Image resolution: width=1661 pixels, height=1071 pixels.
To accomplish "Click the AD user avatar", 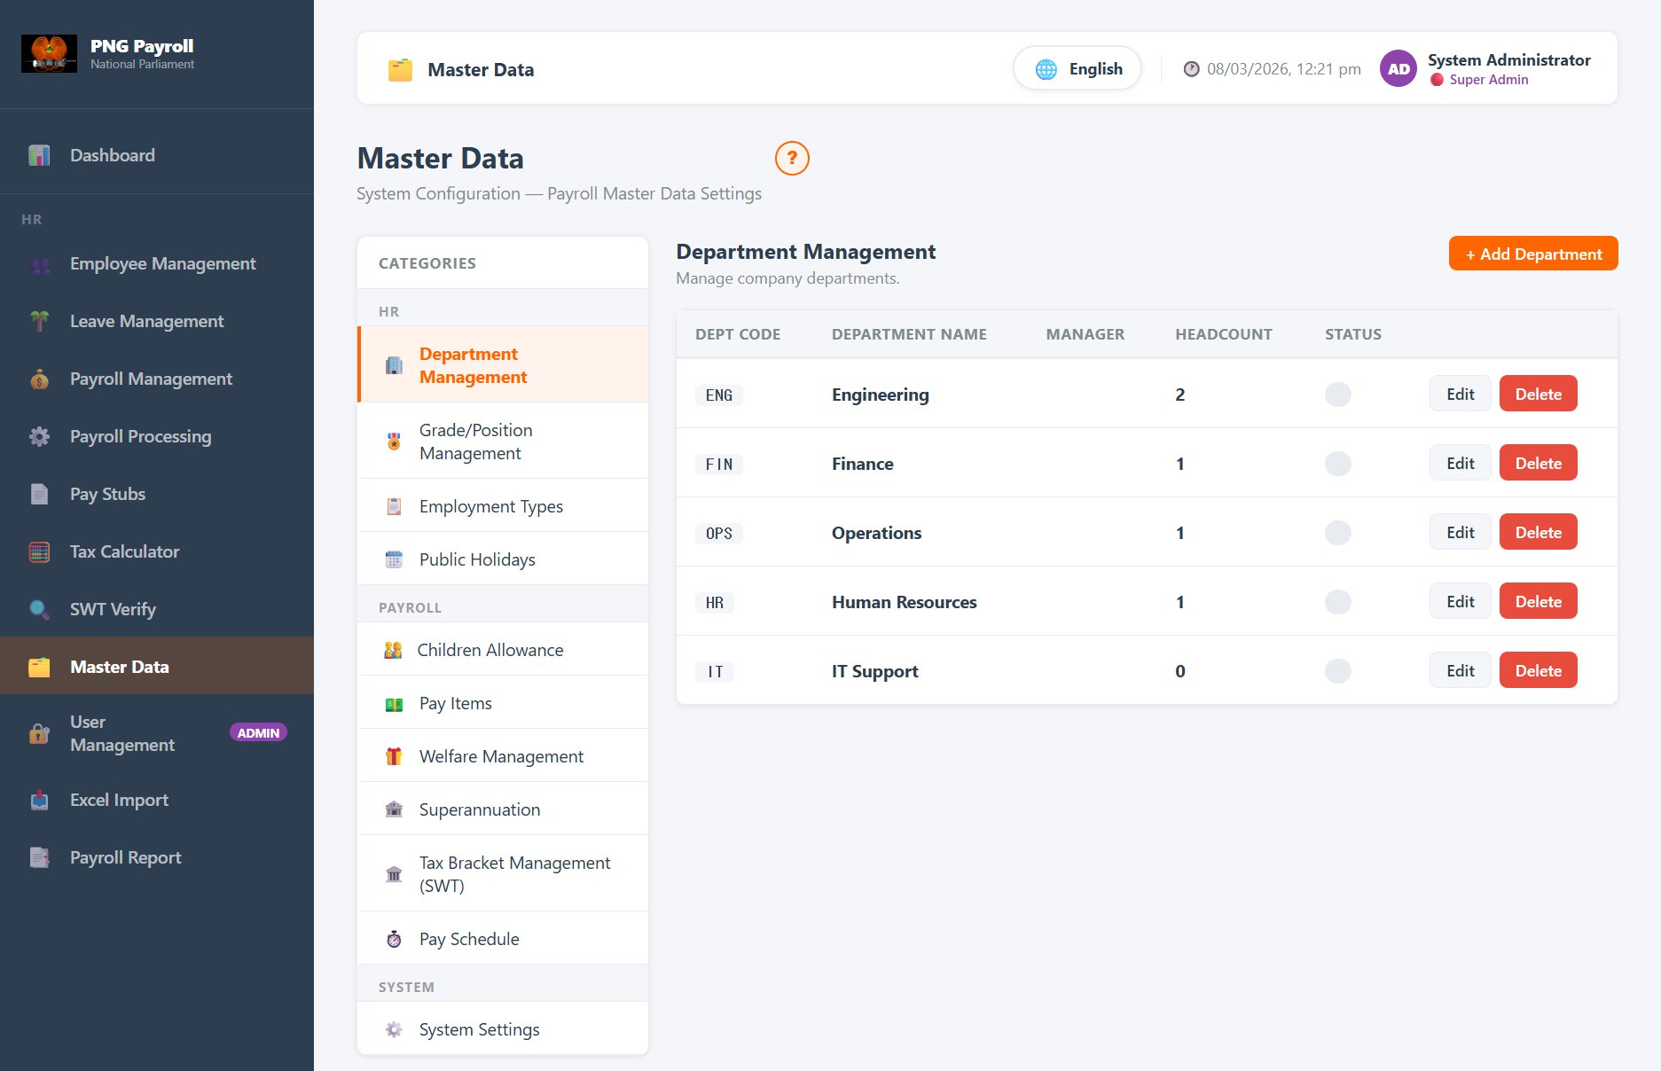I will point(1399,68).
